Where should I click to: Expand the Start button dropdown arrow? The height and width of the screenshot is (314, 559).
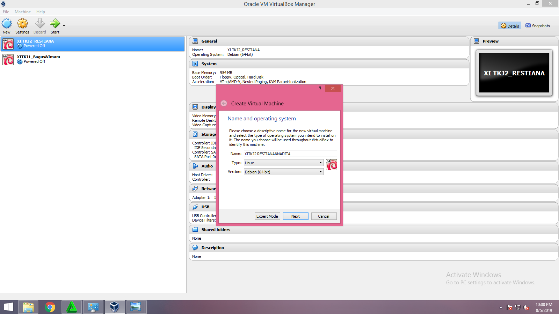tap(64, 26)
